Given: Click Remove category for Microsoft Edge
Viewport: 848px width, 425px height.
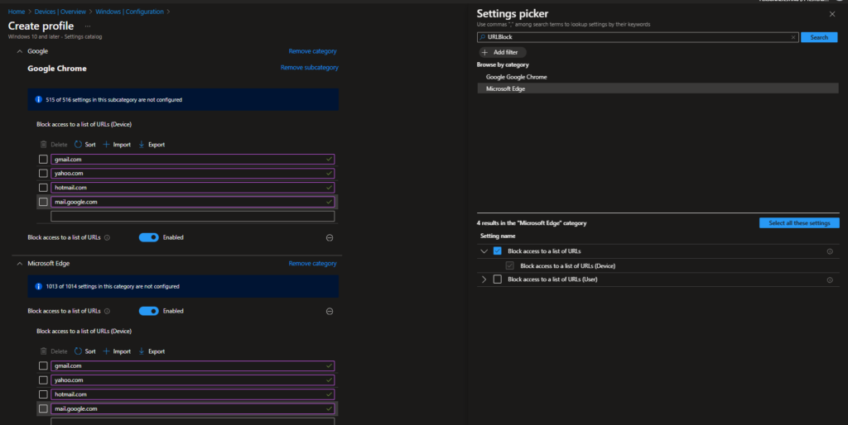Looking at the screenshot, I should [312, 264].
